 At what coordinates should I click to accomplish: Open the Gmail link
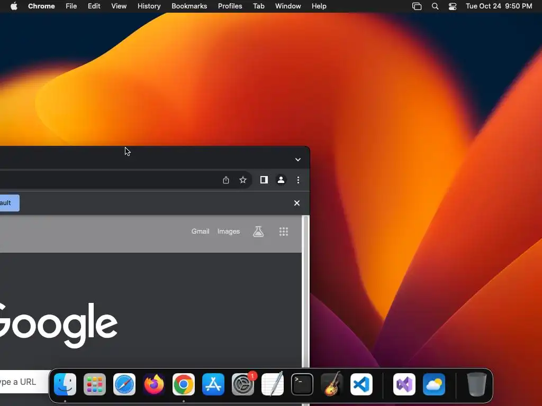201,232
